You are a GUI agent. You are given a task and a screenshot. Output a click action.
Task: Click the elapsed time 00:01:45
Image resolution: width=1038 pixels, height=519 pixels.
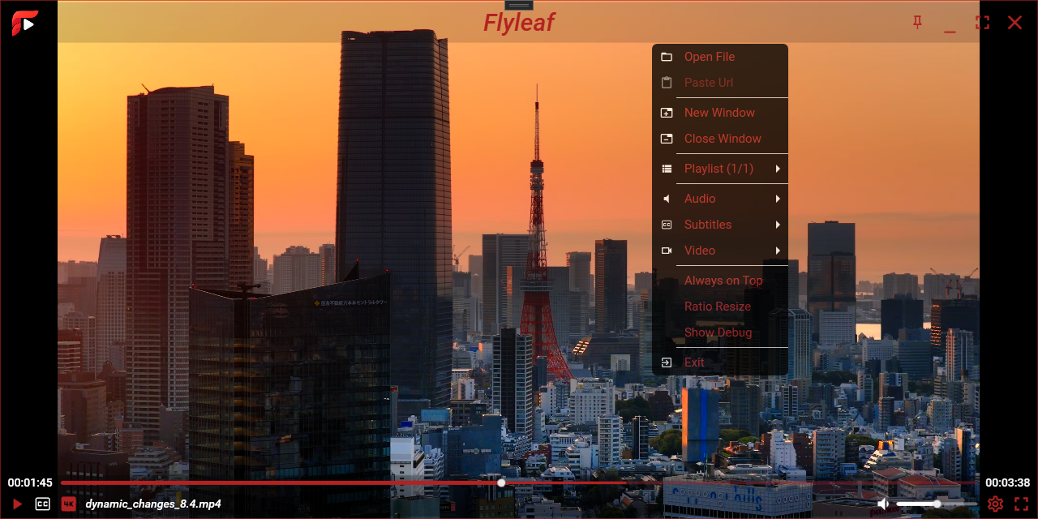pyautogui.click(x=30, y=483)
